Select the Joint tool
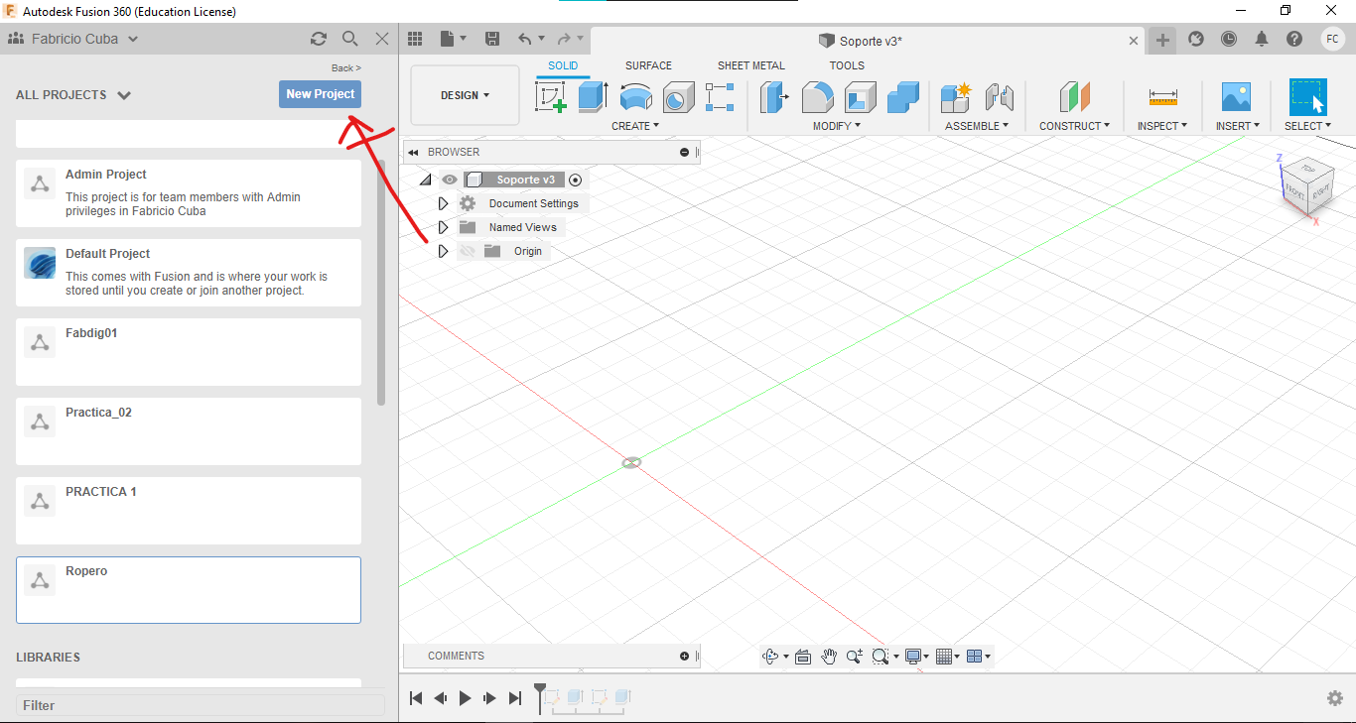This screenshot has width=1356, height=723. [1000, 97]
